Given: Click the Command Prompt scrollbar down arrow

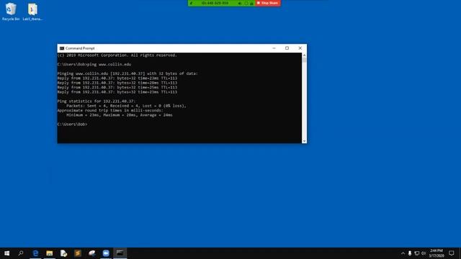Looking at the screenshot, I should tap(304, 141).
